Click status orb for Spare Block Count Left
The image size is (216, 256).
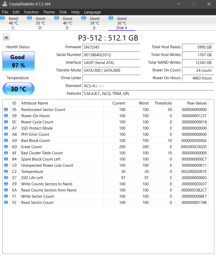tap(6, 159)
